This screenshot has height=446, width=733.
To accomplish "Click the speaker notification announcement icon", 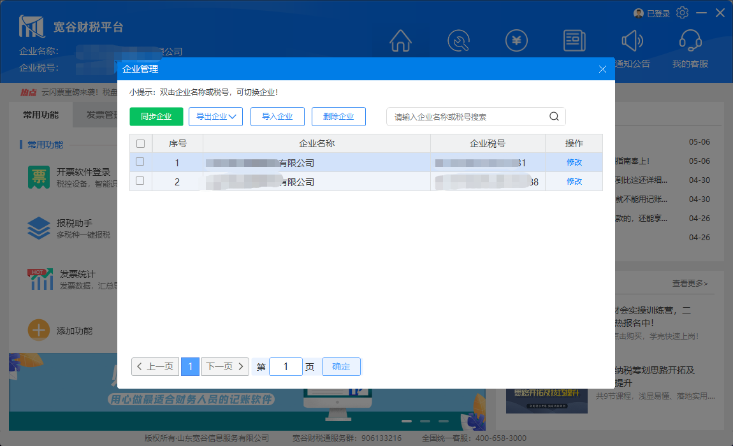I will (x=632, y=41).
